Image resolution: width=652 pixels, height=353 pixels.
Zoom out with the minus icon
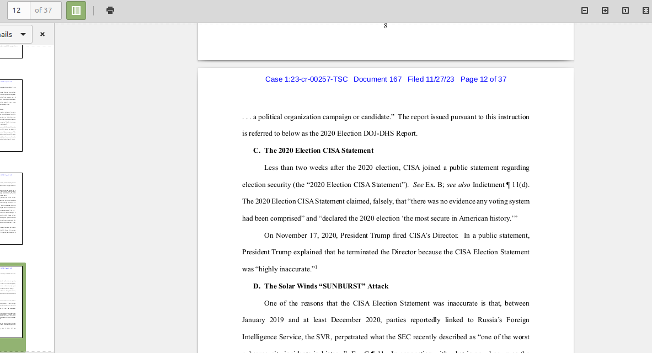[585, 10]
